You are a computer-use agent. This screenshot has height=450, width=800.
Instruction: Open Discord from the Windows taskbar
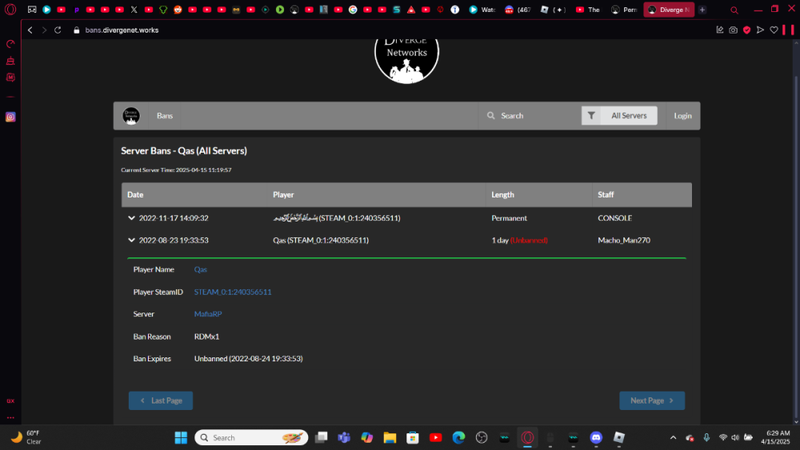pyautogui.click(x=595, y=437)
